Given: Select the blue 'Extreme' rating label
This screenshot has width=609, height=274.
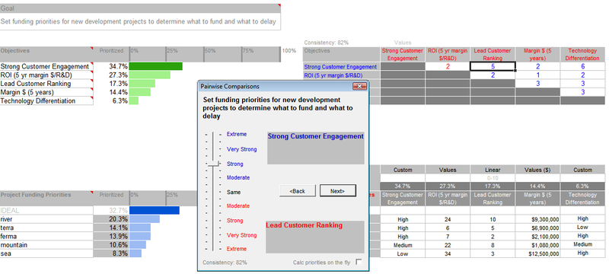Looking at the screenshot, I should tap(237, 134).
